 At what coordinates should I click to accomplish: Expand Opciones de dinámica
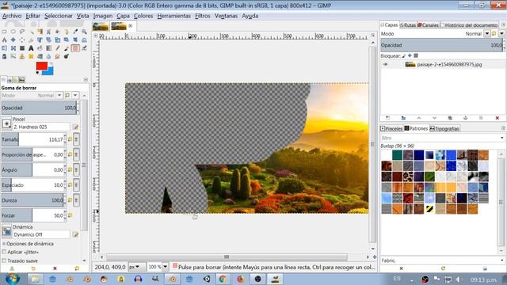(x=4, y=244)
